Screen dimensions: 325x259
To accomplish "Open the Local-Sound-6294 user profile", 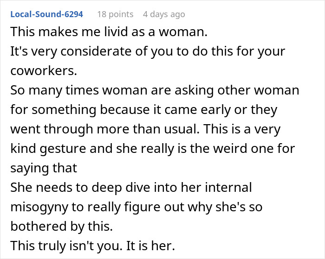I will [46, 14].
